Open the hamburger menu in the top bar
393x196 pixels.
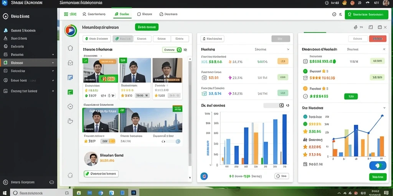pos(66,14)
